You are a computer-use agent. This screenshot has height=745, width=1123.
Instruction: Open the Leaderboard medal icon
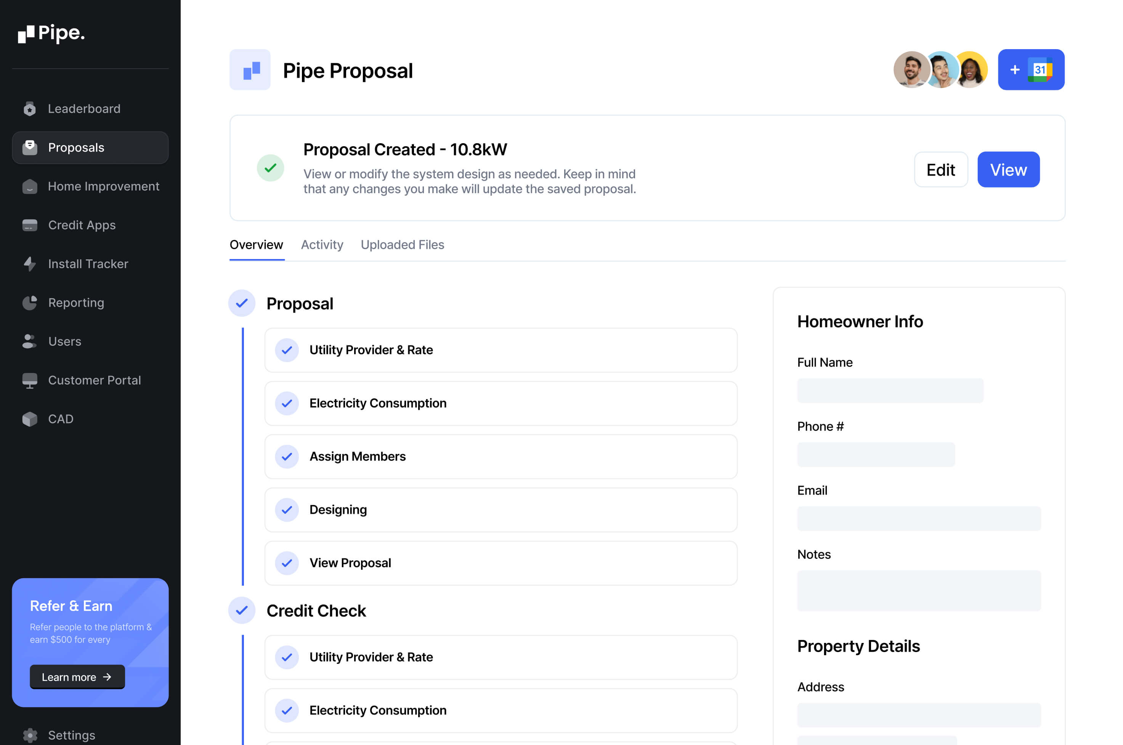pos(29,109)
